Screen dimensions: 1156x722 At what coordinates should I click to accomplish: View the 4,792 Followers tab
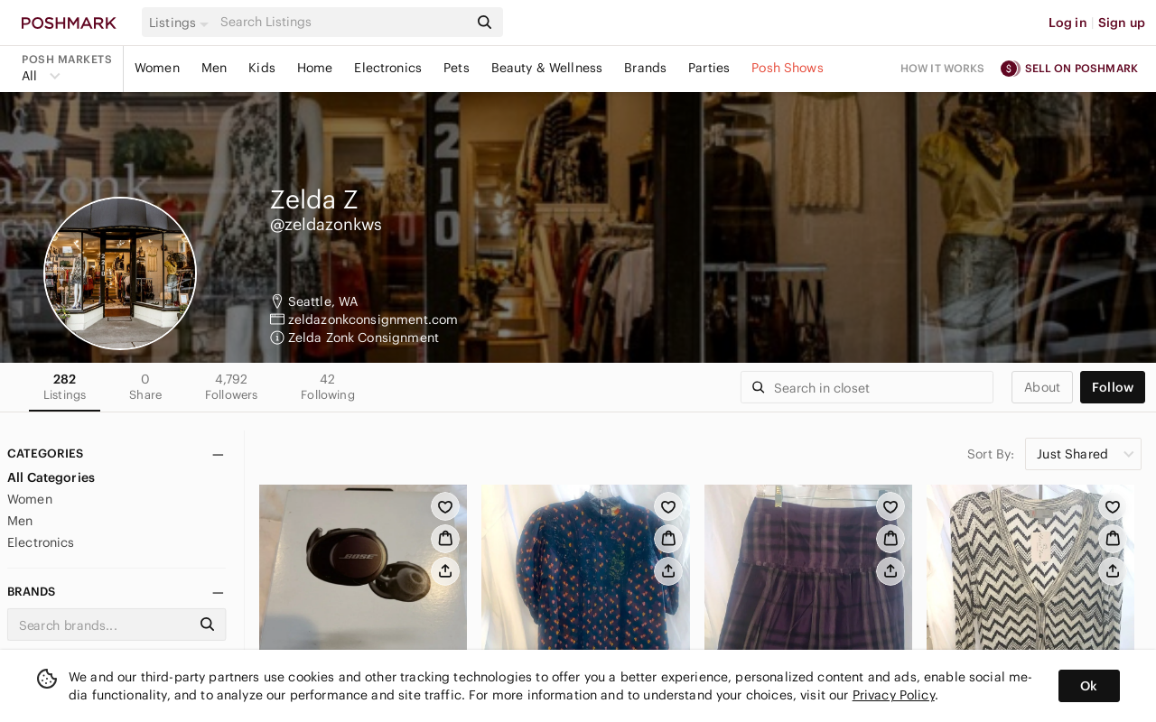[231, 387]
